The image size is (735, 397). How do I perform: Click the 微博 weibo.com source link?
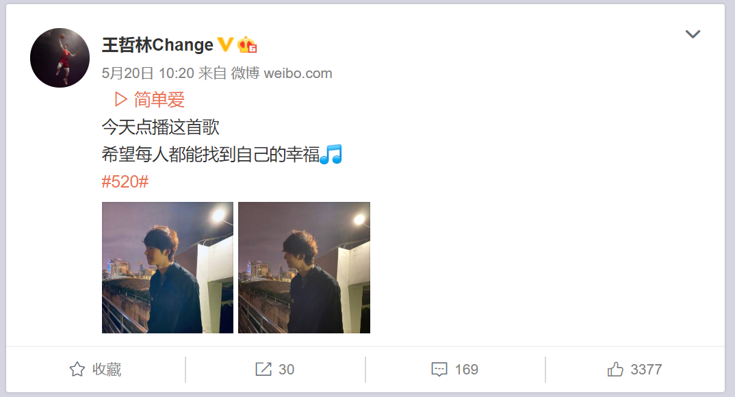point(281,73)
